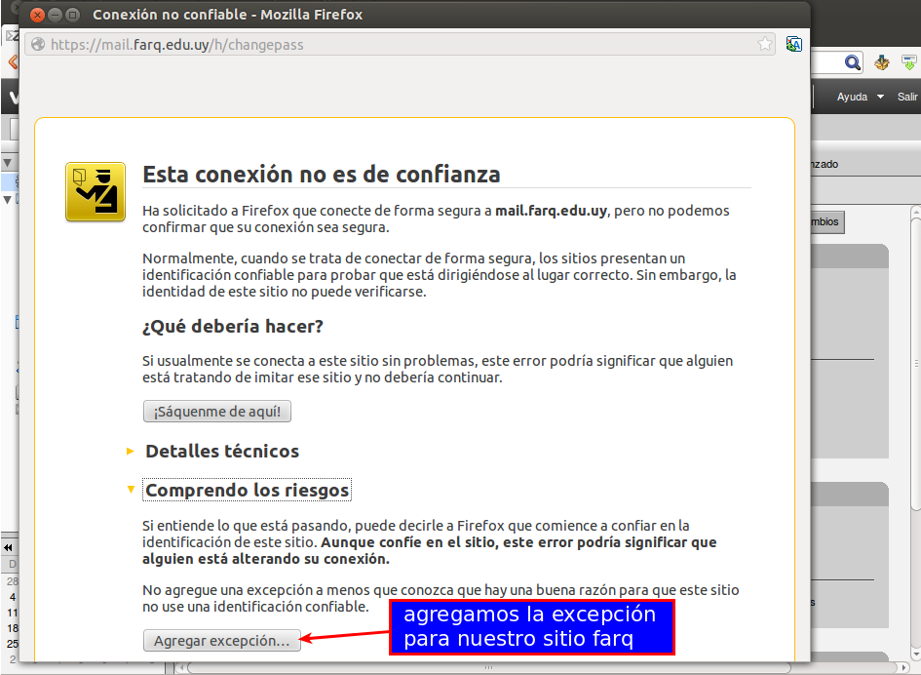
Task: Collapse the lower tree triangle in background sidebar
Action: tap(8, 200)
